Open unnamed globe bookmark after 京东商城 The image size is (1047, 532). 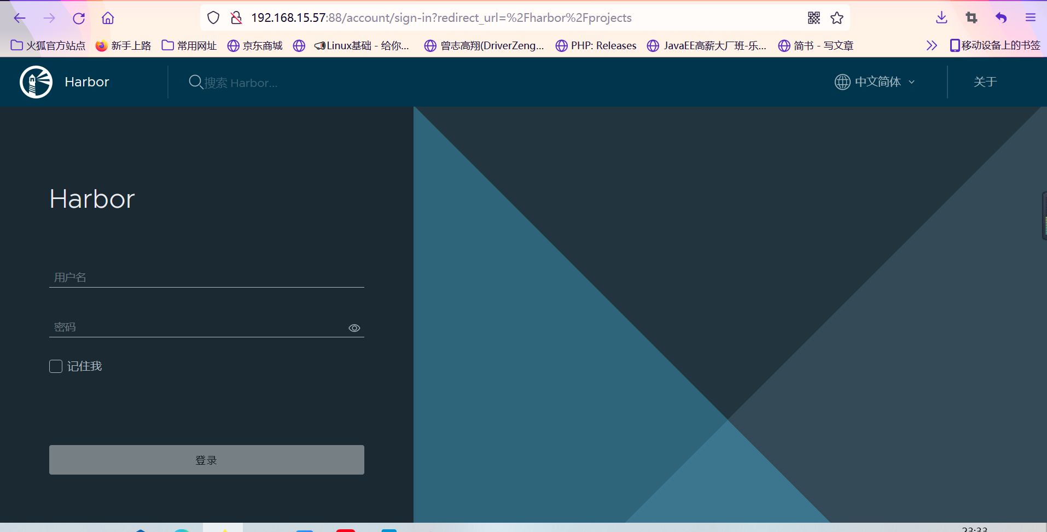coord(299,45)
